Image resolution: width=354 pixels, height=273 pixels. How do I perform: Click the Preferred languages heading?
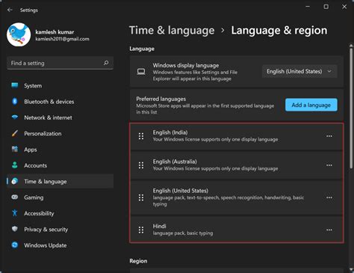click(x=161, y=99)
